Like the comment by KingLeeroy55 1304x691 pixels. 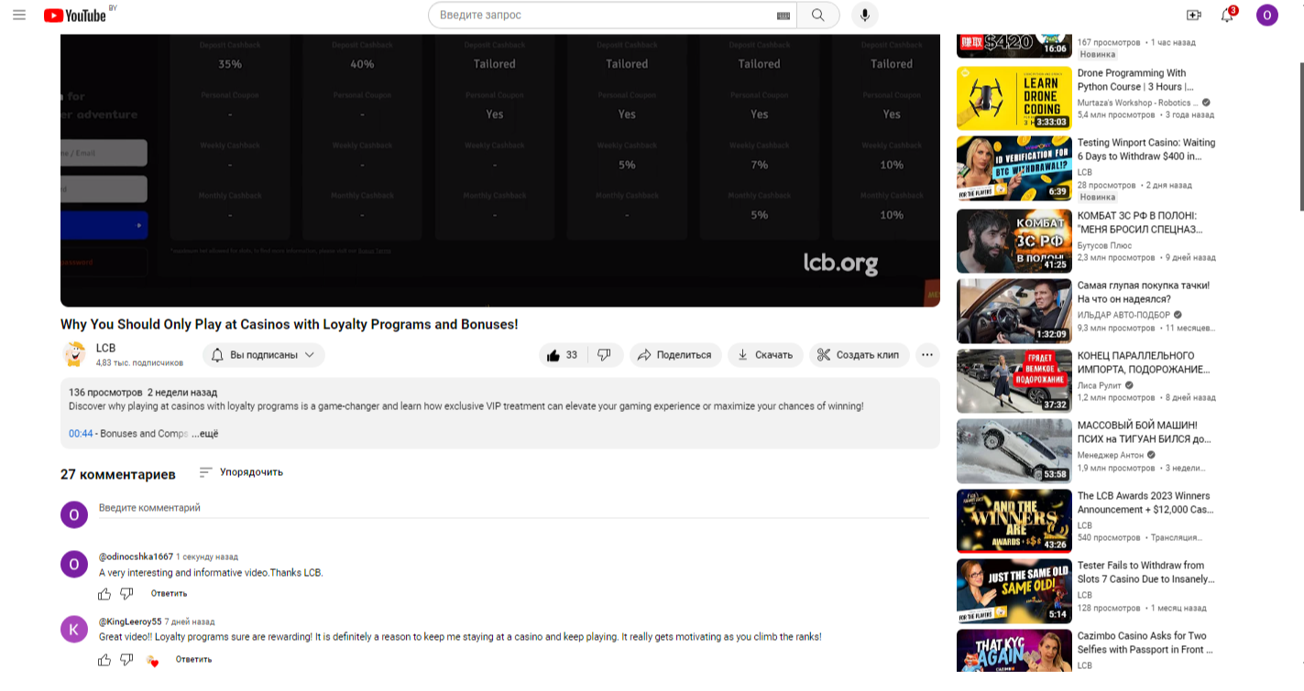[x=104, y=660]
